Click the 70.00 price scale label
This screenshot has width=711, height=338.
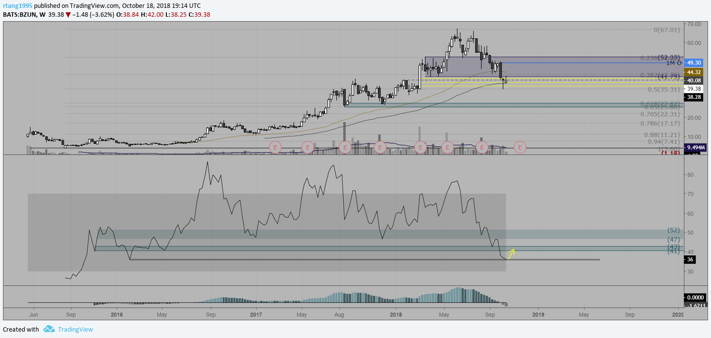(694, 24)
